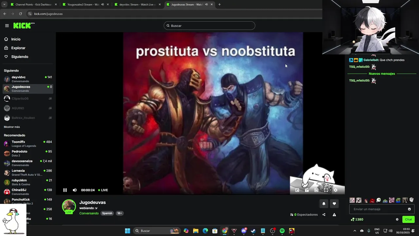This screenshot has height=236, width=419.
Task: Open rubyckkm recommended channel
Action: click(28, 182)
